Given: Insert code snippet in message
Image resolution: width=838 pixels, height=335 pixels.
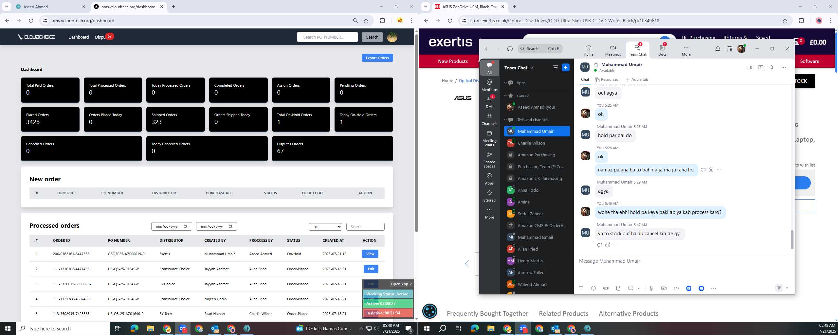Looking at the screenshot, I should 676,288.
